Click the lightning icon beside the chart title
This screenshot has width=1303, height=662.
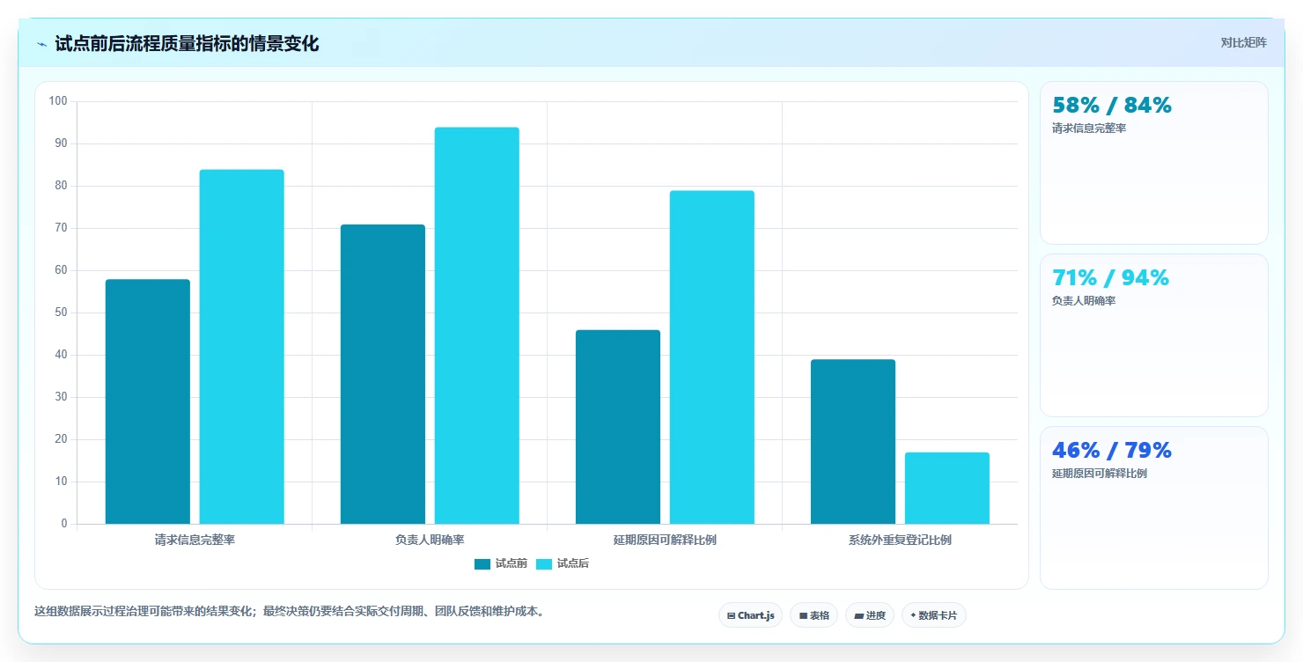coord(41,44)
